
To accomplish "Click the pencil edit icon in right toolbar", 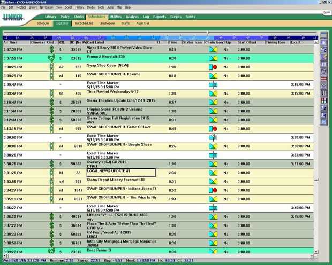I will coord(323,57).
